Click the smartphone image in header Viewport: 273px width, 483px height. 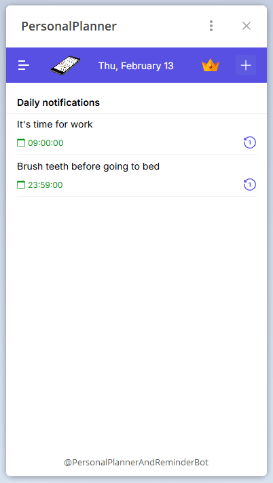65,65
